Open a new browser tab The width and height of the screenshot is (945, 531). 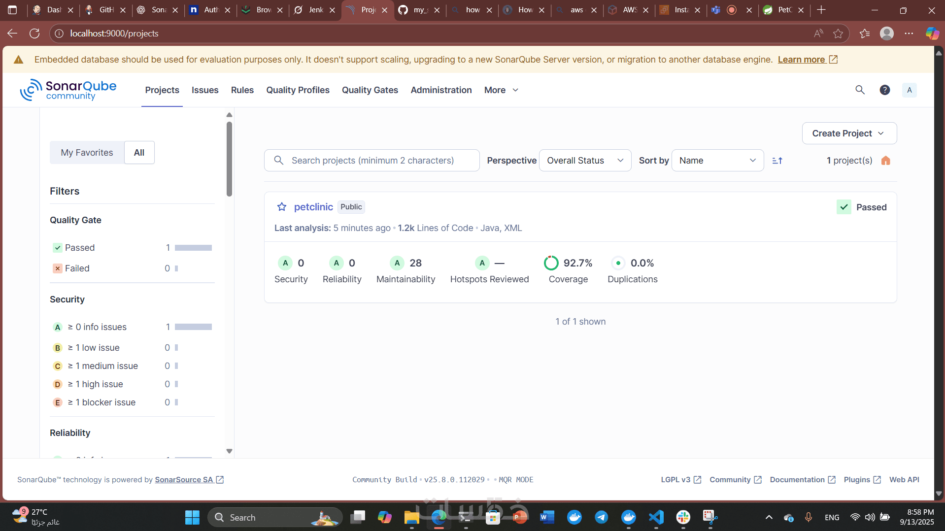[x=821, y=10]
